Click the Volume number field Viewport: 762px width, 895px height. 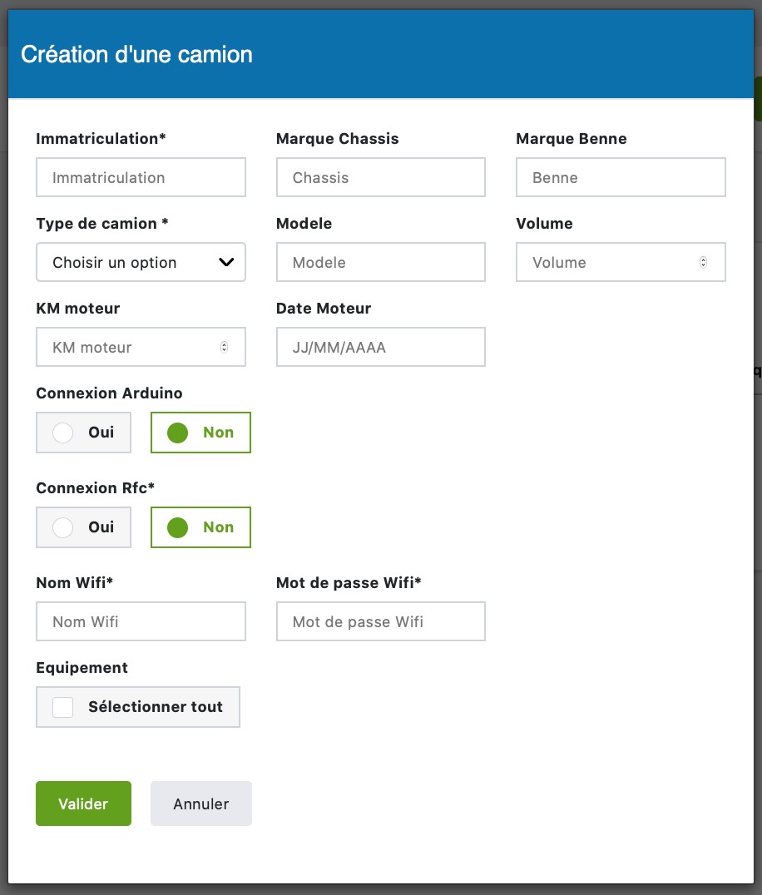tap(607, 262)
